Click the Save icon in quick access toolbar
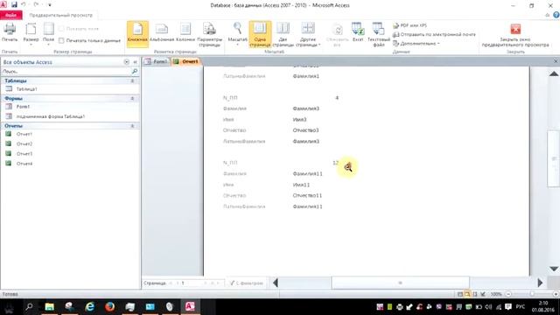The image size is (560, 315). tap(14, 4)
